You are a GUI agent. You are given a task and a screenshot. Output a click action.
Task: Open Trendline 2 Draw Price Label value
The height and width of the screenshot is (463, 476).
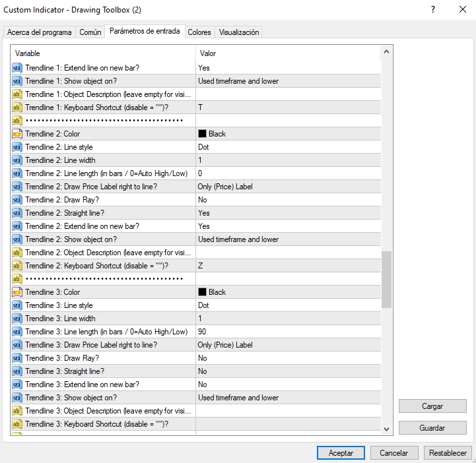point(288,187)
